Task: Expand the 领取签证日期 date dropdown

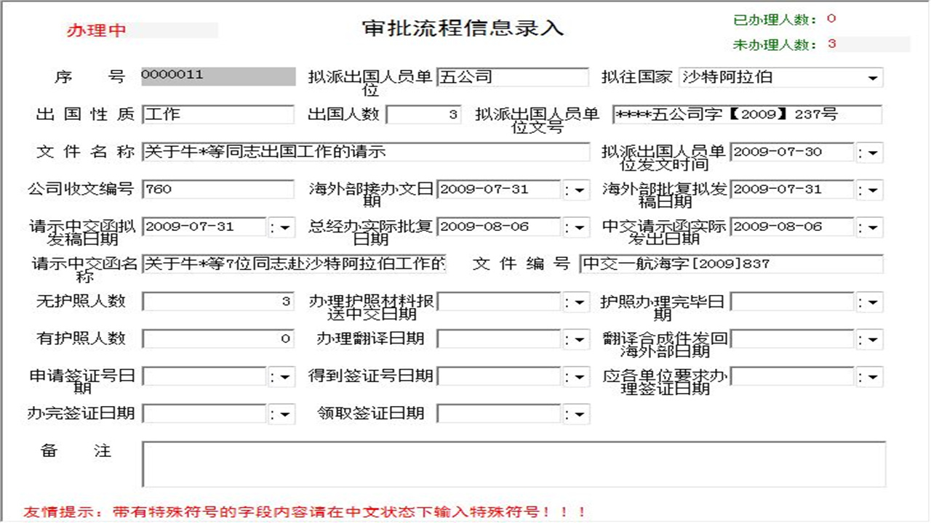Action: coord(578,413)
